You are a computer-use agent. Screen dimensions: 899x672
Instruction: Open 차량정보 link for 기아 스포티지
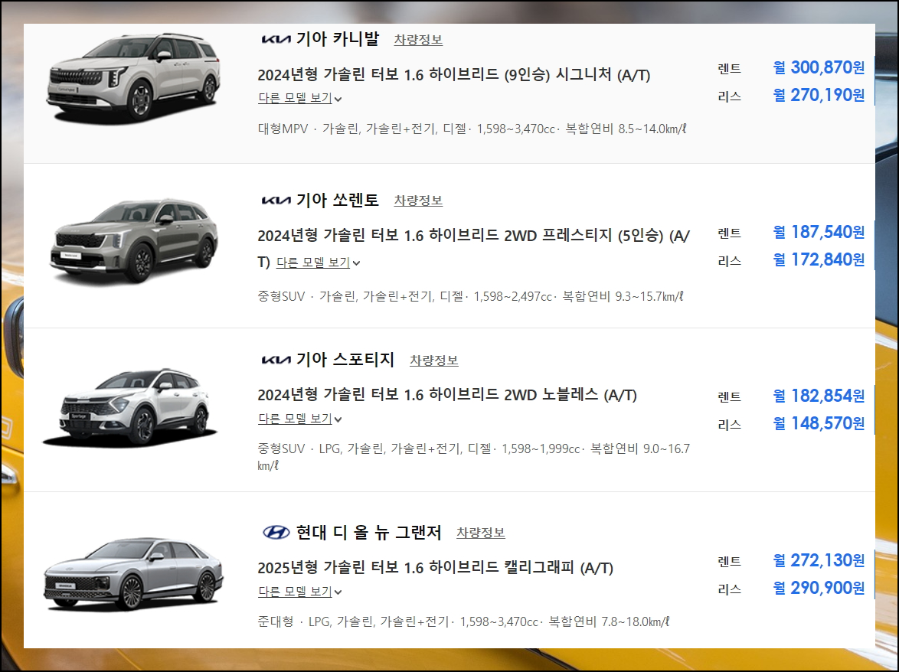[x=433, y=360]
